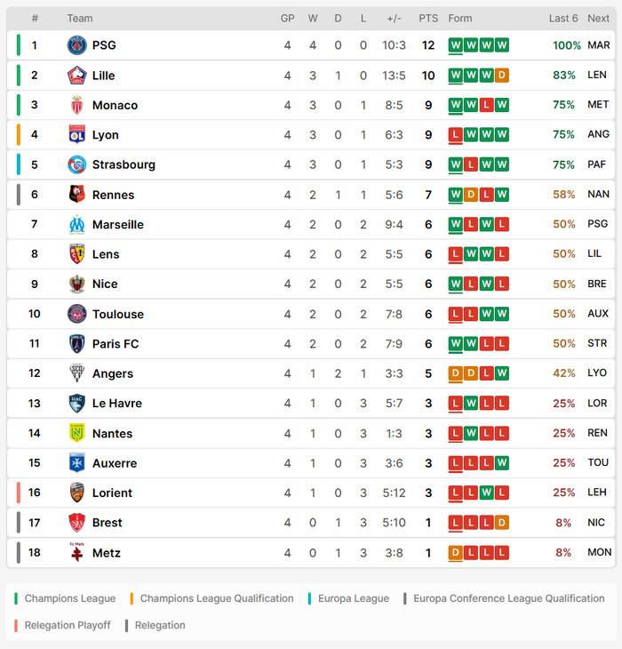This screenshot has width=622, height=649.
Task: Open the Brest team logo
Action: (x=77, y=523)
